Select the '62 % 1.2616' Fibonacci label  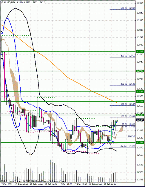pyautogui.click(x=128, y=124)
